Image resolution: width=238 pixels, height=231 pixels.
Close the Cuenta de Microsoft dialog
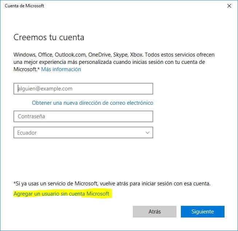click(x=229, y=6)
